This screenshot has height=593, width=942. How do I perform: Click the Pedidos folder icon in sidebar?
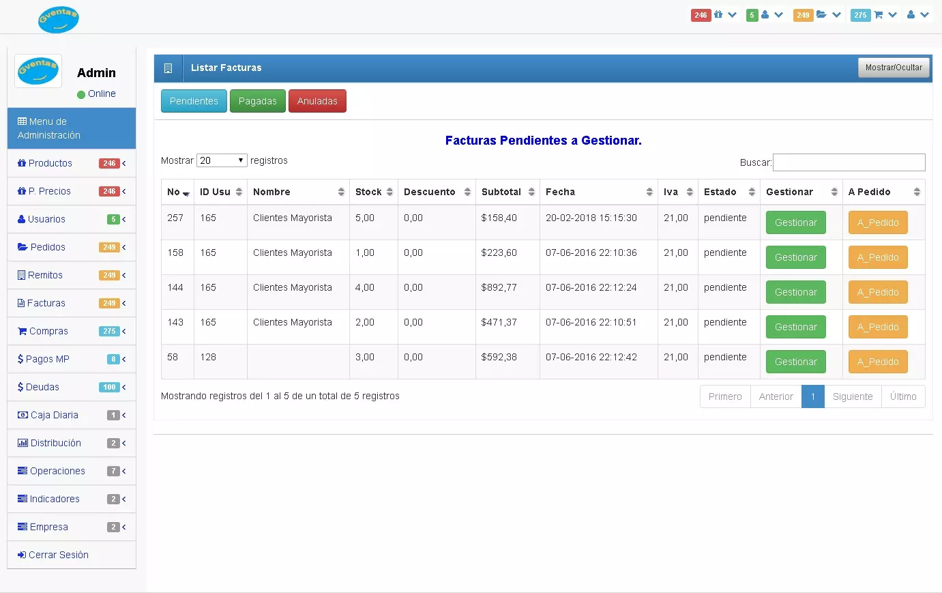[x=23, y=247]
